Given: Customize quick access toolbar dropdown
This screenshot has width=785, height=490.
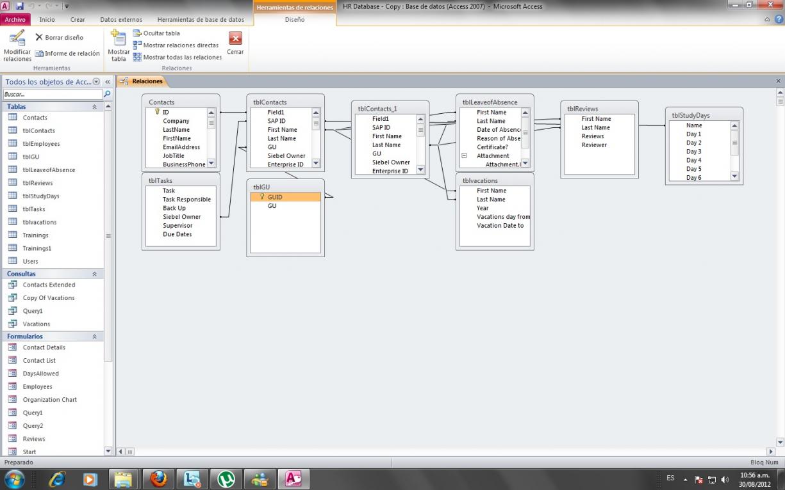Looking at the screenshot, I should (x=66, y=6).
